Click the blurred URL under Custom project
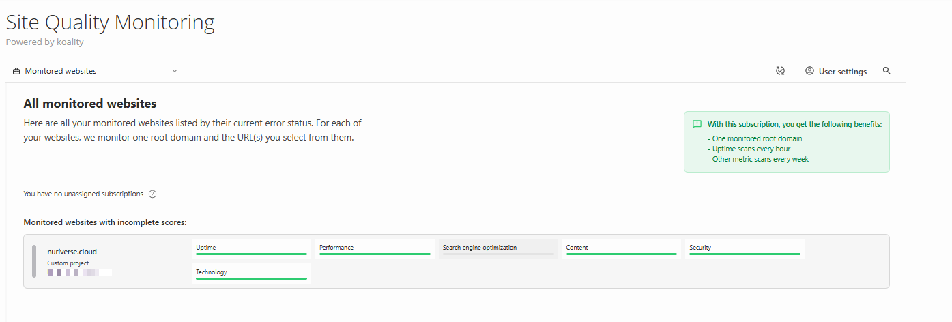This screenshot has height=322, width=952. click(x=79, y=273)
